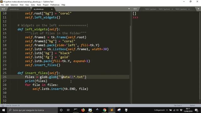Open the Project menu
Image resolution: width=201 pixels, height=113 pixels.
click(x=46, y=5)
